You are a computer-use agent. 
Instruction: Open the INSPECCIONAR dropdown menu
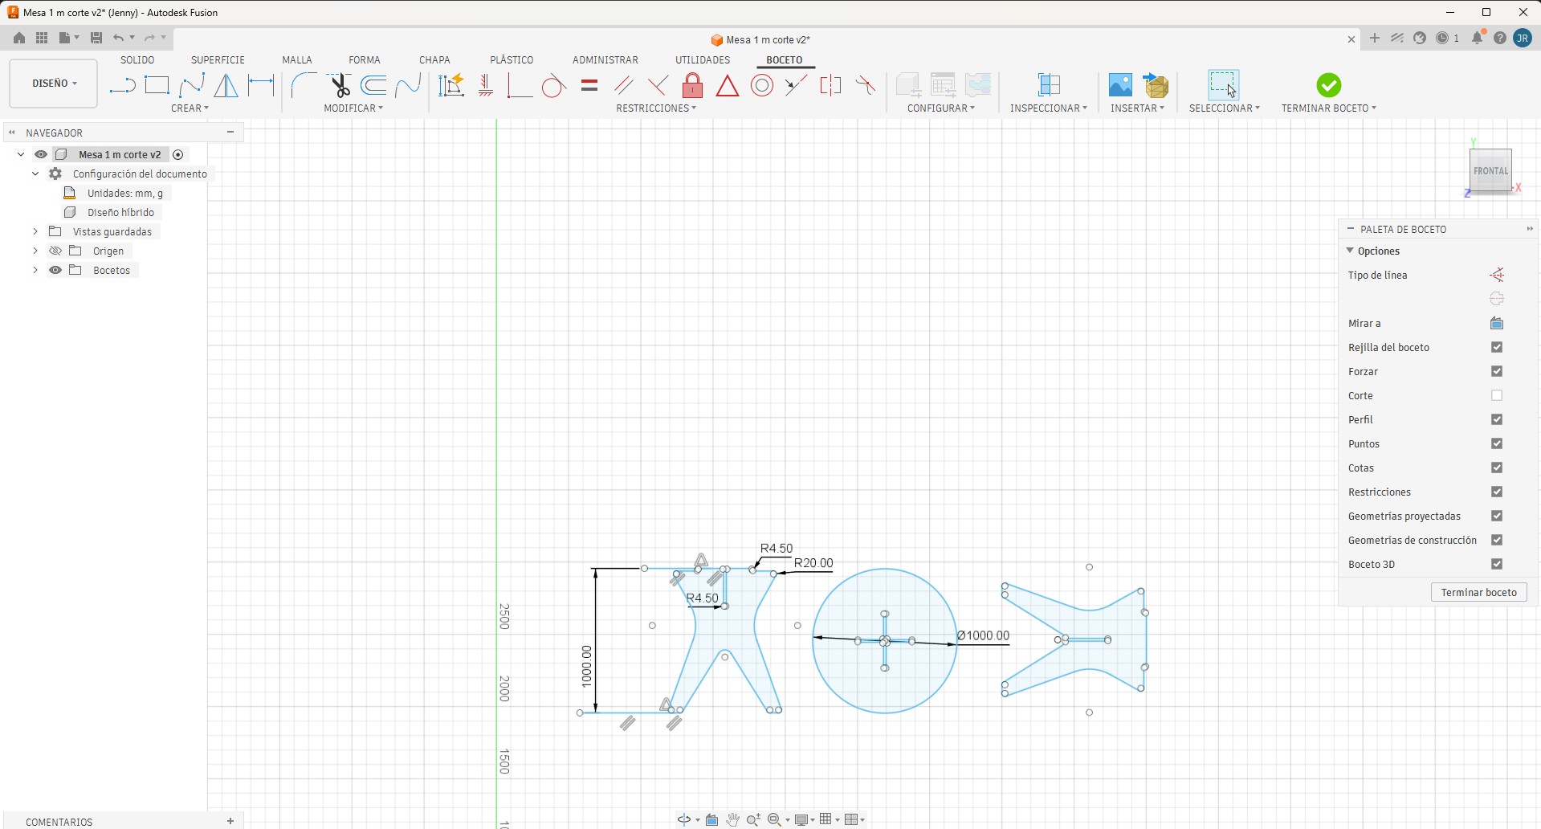(1049, 108)
